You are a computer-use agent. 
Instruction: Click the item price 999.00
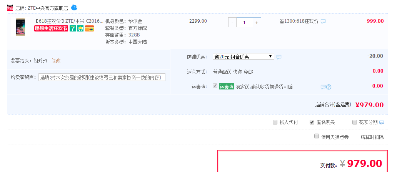(375, 21)
